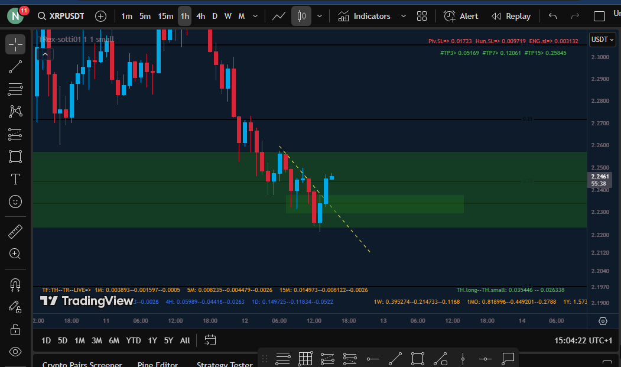The height and width of the screenshot is (367, 621).
Task: Click the XRPUSDT symbol search field
Action: (x=59, y=16)
